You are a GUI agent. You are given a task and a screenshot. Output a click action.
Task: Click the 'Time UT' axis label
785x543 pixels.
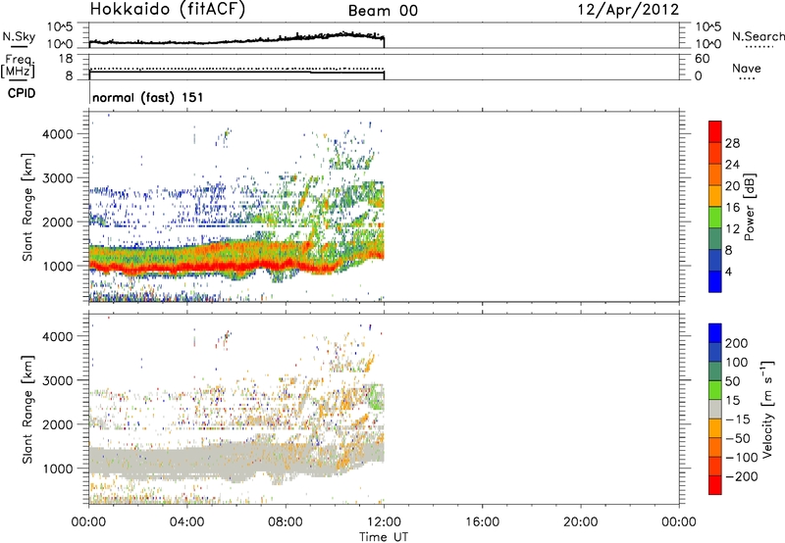(384, 537)
